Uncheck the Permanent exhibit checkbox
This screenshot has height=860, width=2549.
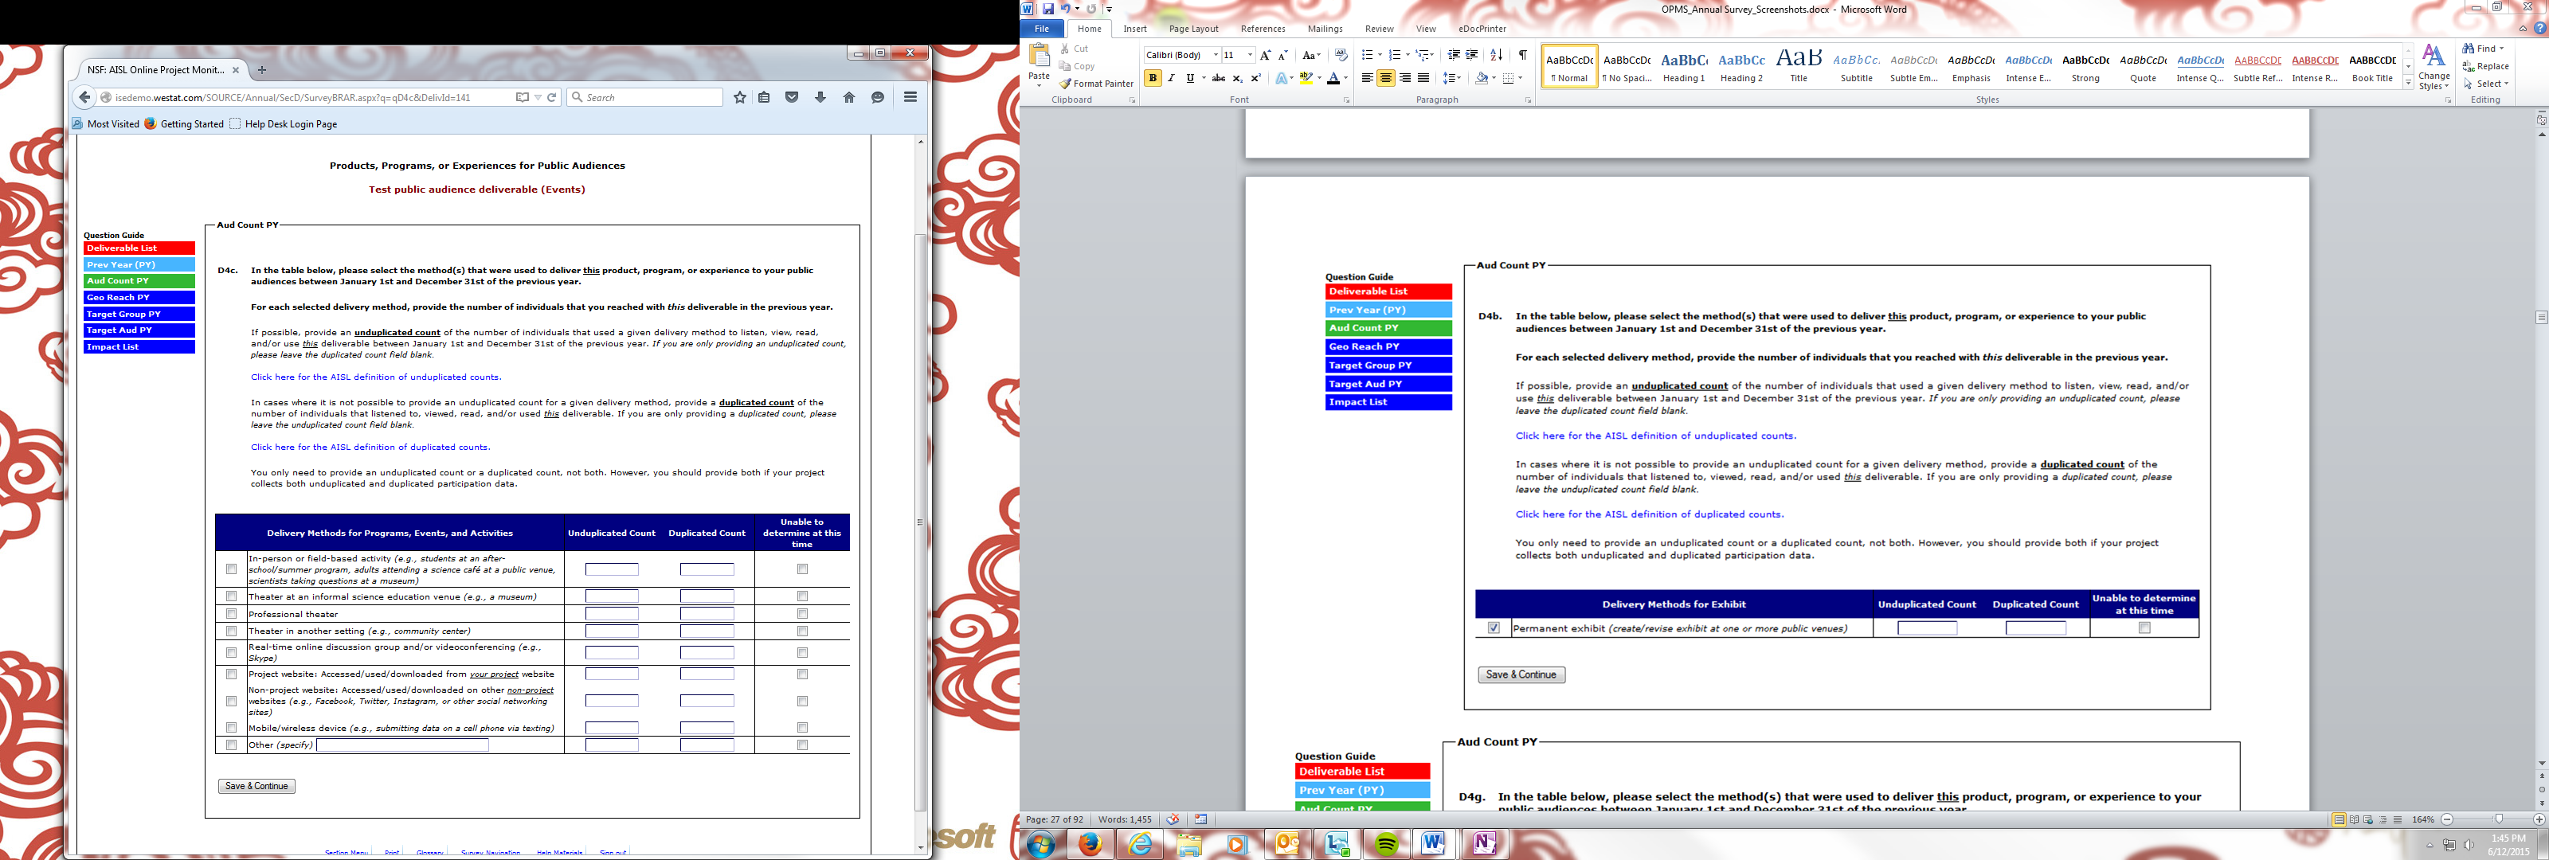(1494, 628)
